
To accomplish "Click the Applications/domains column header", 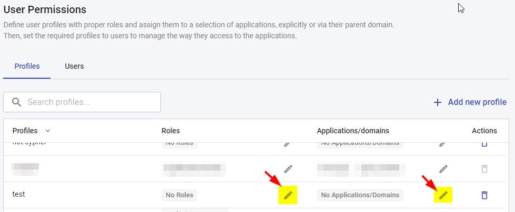I will point(353,131).
